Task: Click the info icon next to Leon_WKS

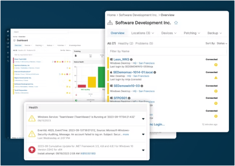Action: 131,60
